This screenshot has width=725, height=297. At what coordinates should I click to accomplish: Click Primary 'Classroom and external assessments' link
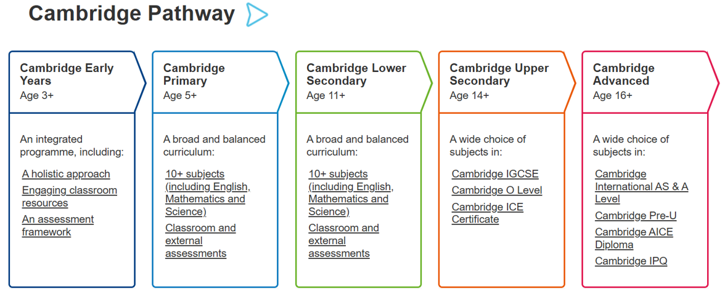point(200,240)
